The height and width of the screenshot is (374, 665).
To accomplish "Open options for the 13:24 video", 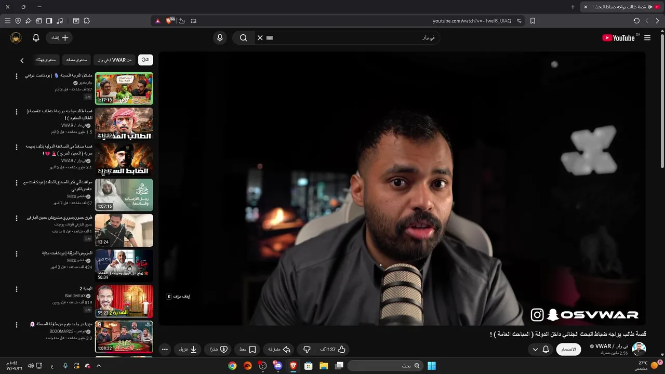I will click(x=16, y=218).
